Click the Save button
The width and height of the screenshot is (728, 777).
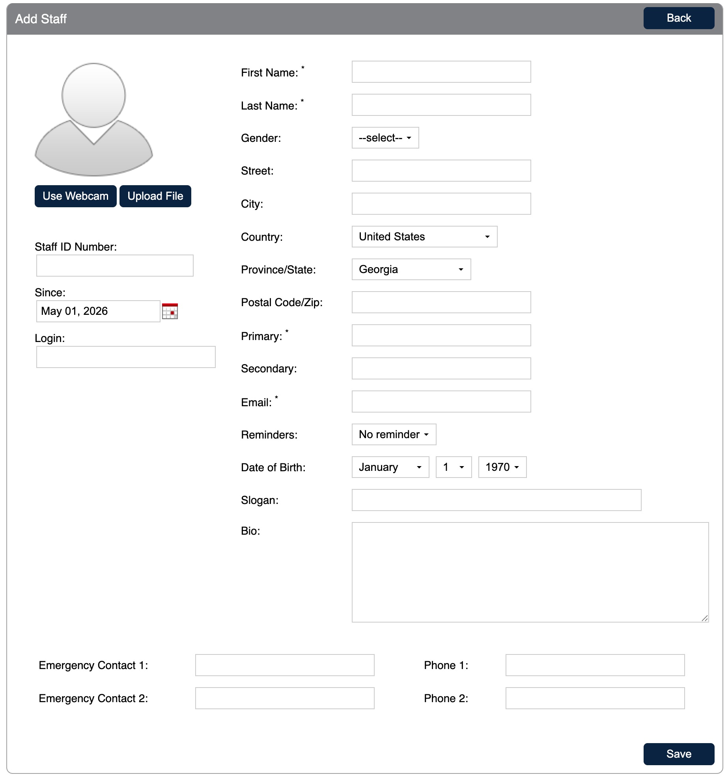[x=679, y=754]
